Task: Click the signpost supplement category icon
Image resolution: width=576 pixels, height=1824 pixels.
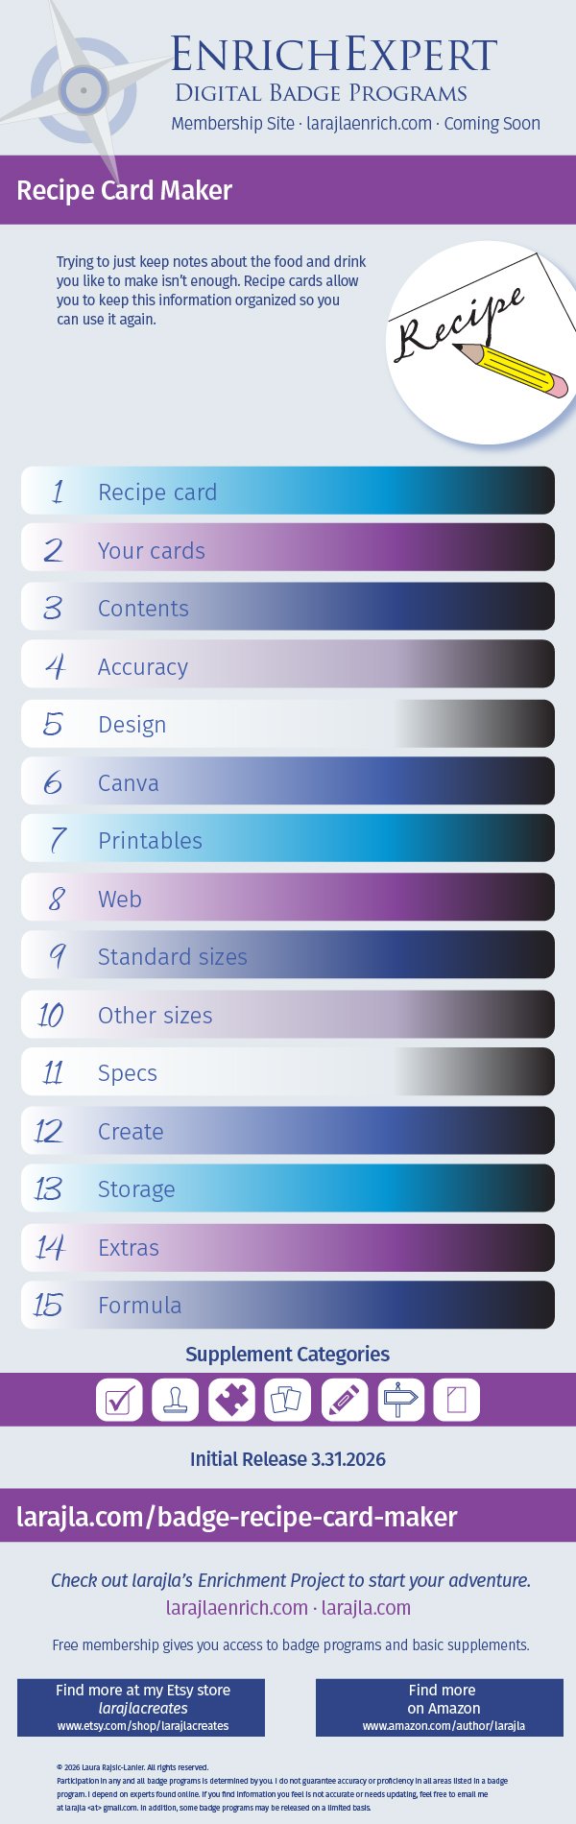Action: click(x=400, y=1400)
